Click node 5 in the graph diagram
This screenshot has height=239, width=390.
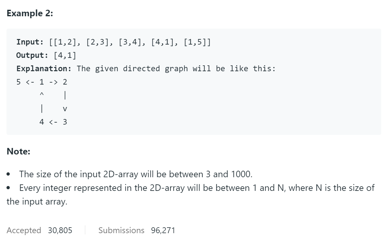19,82
